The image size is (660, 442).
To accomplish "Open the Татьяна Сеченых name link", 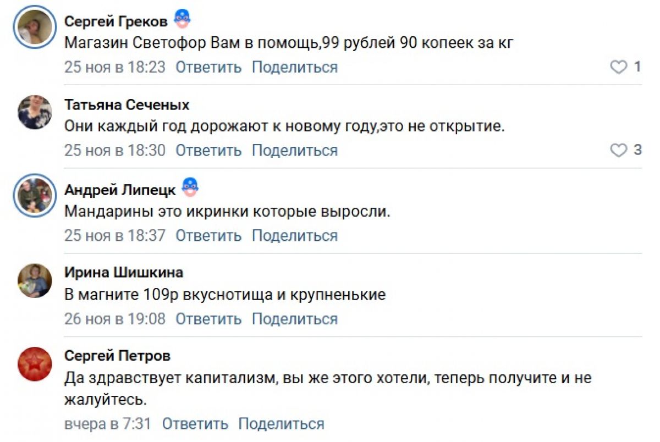I will 127,104.
